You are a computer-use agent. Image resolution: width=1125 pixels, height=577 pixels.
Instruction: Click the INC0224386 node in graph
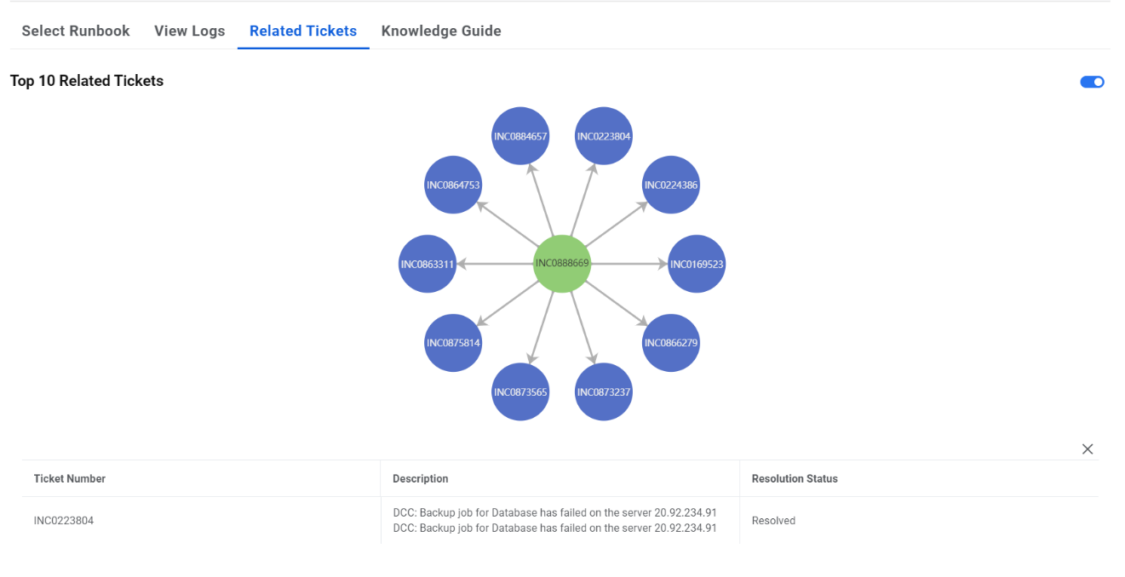point(671,185)
